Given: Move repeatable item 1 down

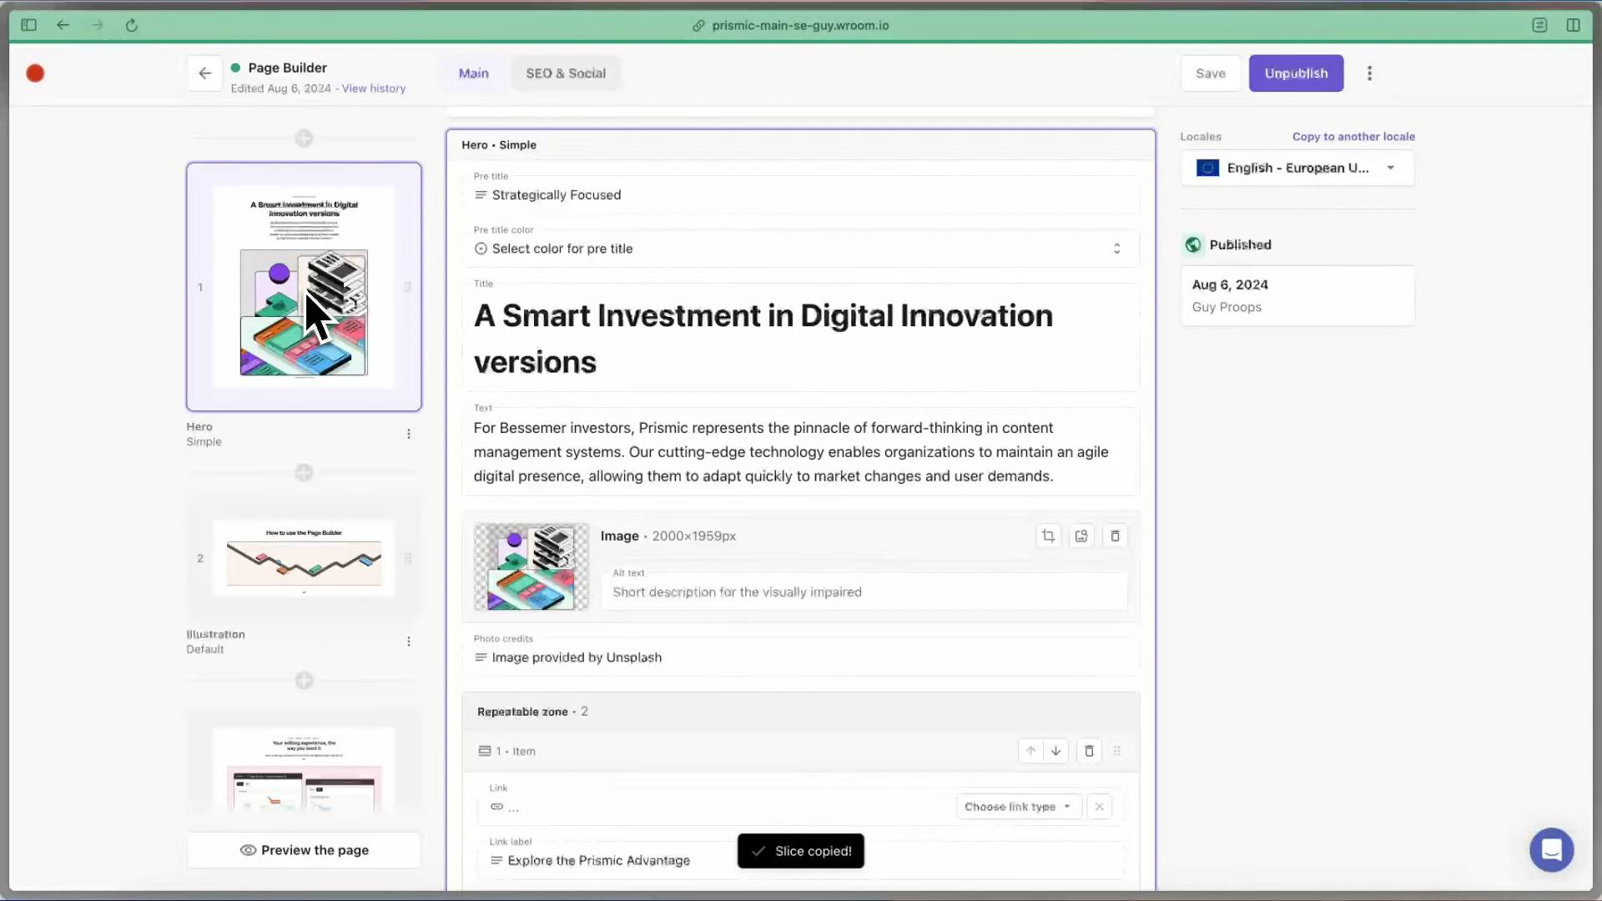Looking at the screenshot, I should pyautogui.click(x=1055, y=751).
